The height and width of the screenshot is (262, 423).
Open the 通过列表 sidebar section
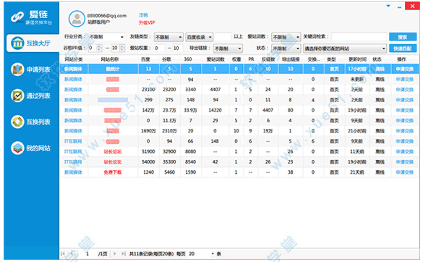point(31,96)
